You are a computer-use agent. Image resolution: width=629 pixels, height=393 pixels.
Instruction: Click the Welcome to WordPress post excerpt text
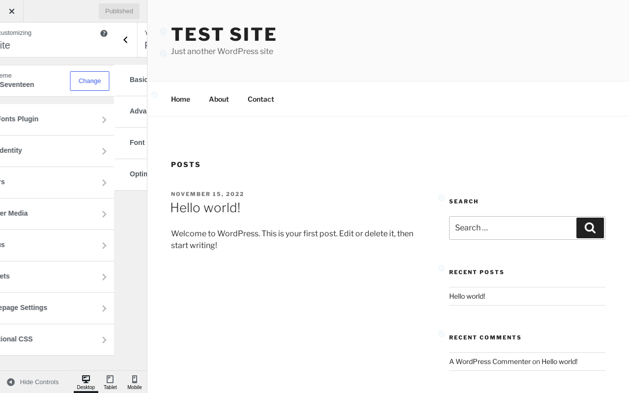coord(292,239)
